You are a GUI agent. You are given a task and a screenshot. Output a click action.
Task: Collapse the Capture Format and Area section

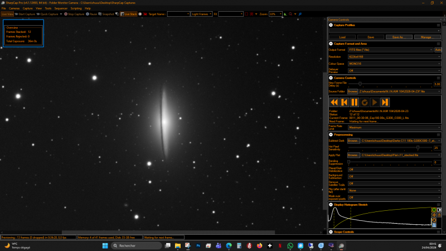click(x=331, y=44)
